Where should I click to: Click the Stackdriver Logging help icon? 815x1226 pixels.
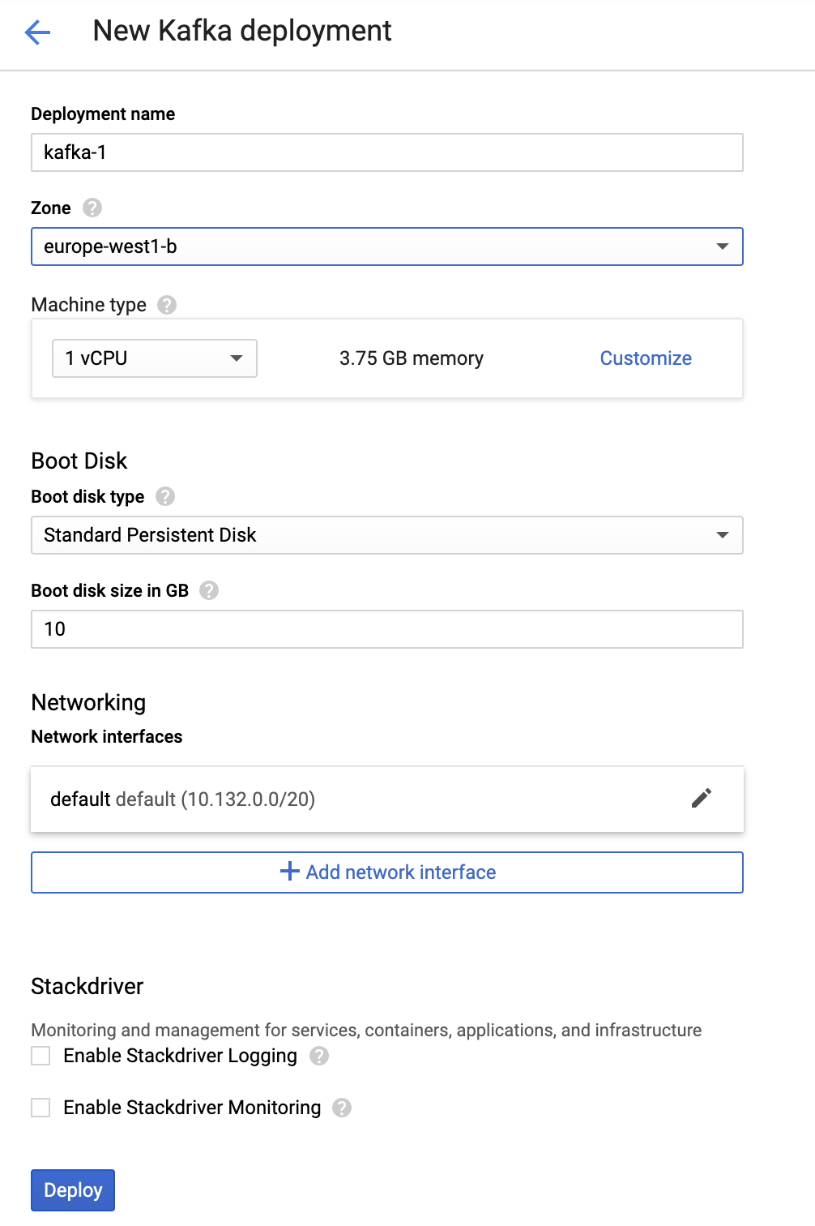[319, 1056]
